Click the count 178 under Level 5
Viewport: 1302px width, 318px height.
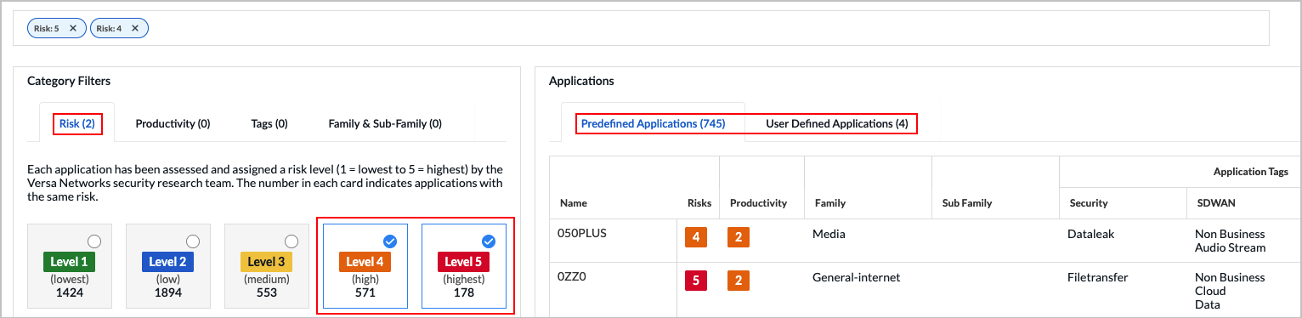pos(464,292)
